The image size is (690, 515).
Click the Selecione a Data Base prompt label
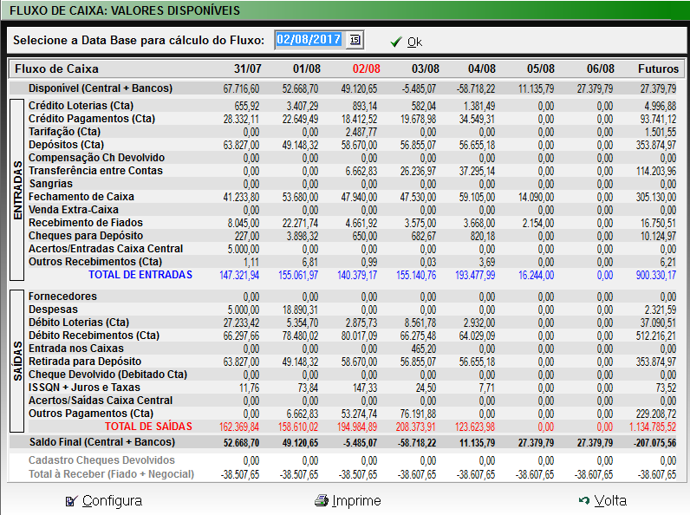(139, 40)
